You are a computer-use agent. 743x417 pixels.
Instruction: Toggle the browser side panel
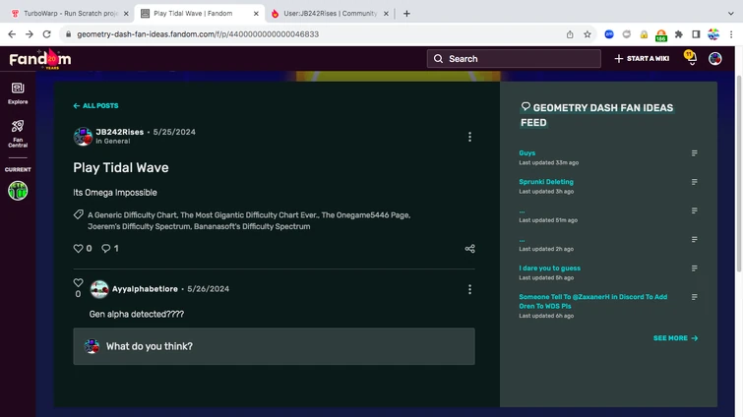tap(696, 34)
